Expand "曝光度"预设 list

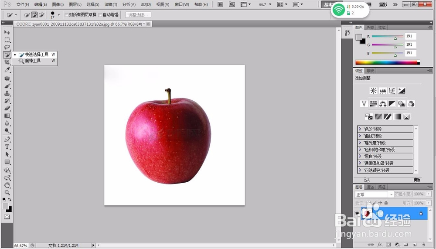[x=360, y=143]
